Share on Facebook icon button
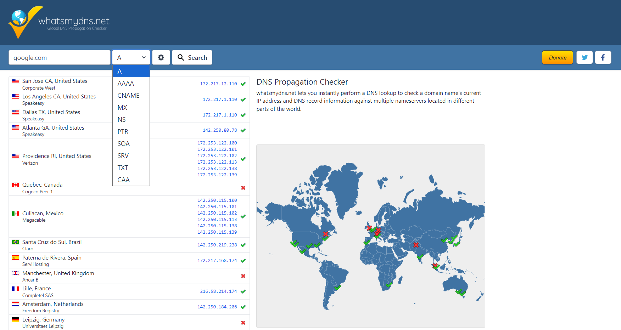This screenshot has width=621, height=330. [x=603, y=57]
